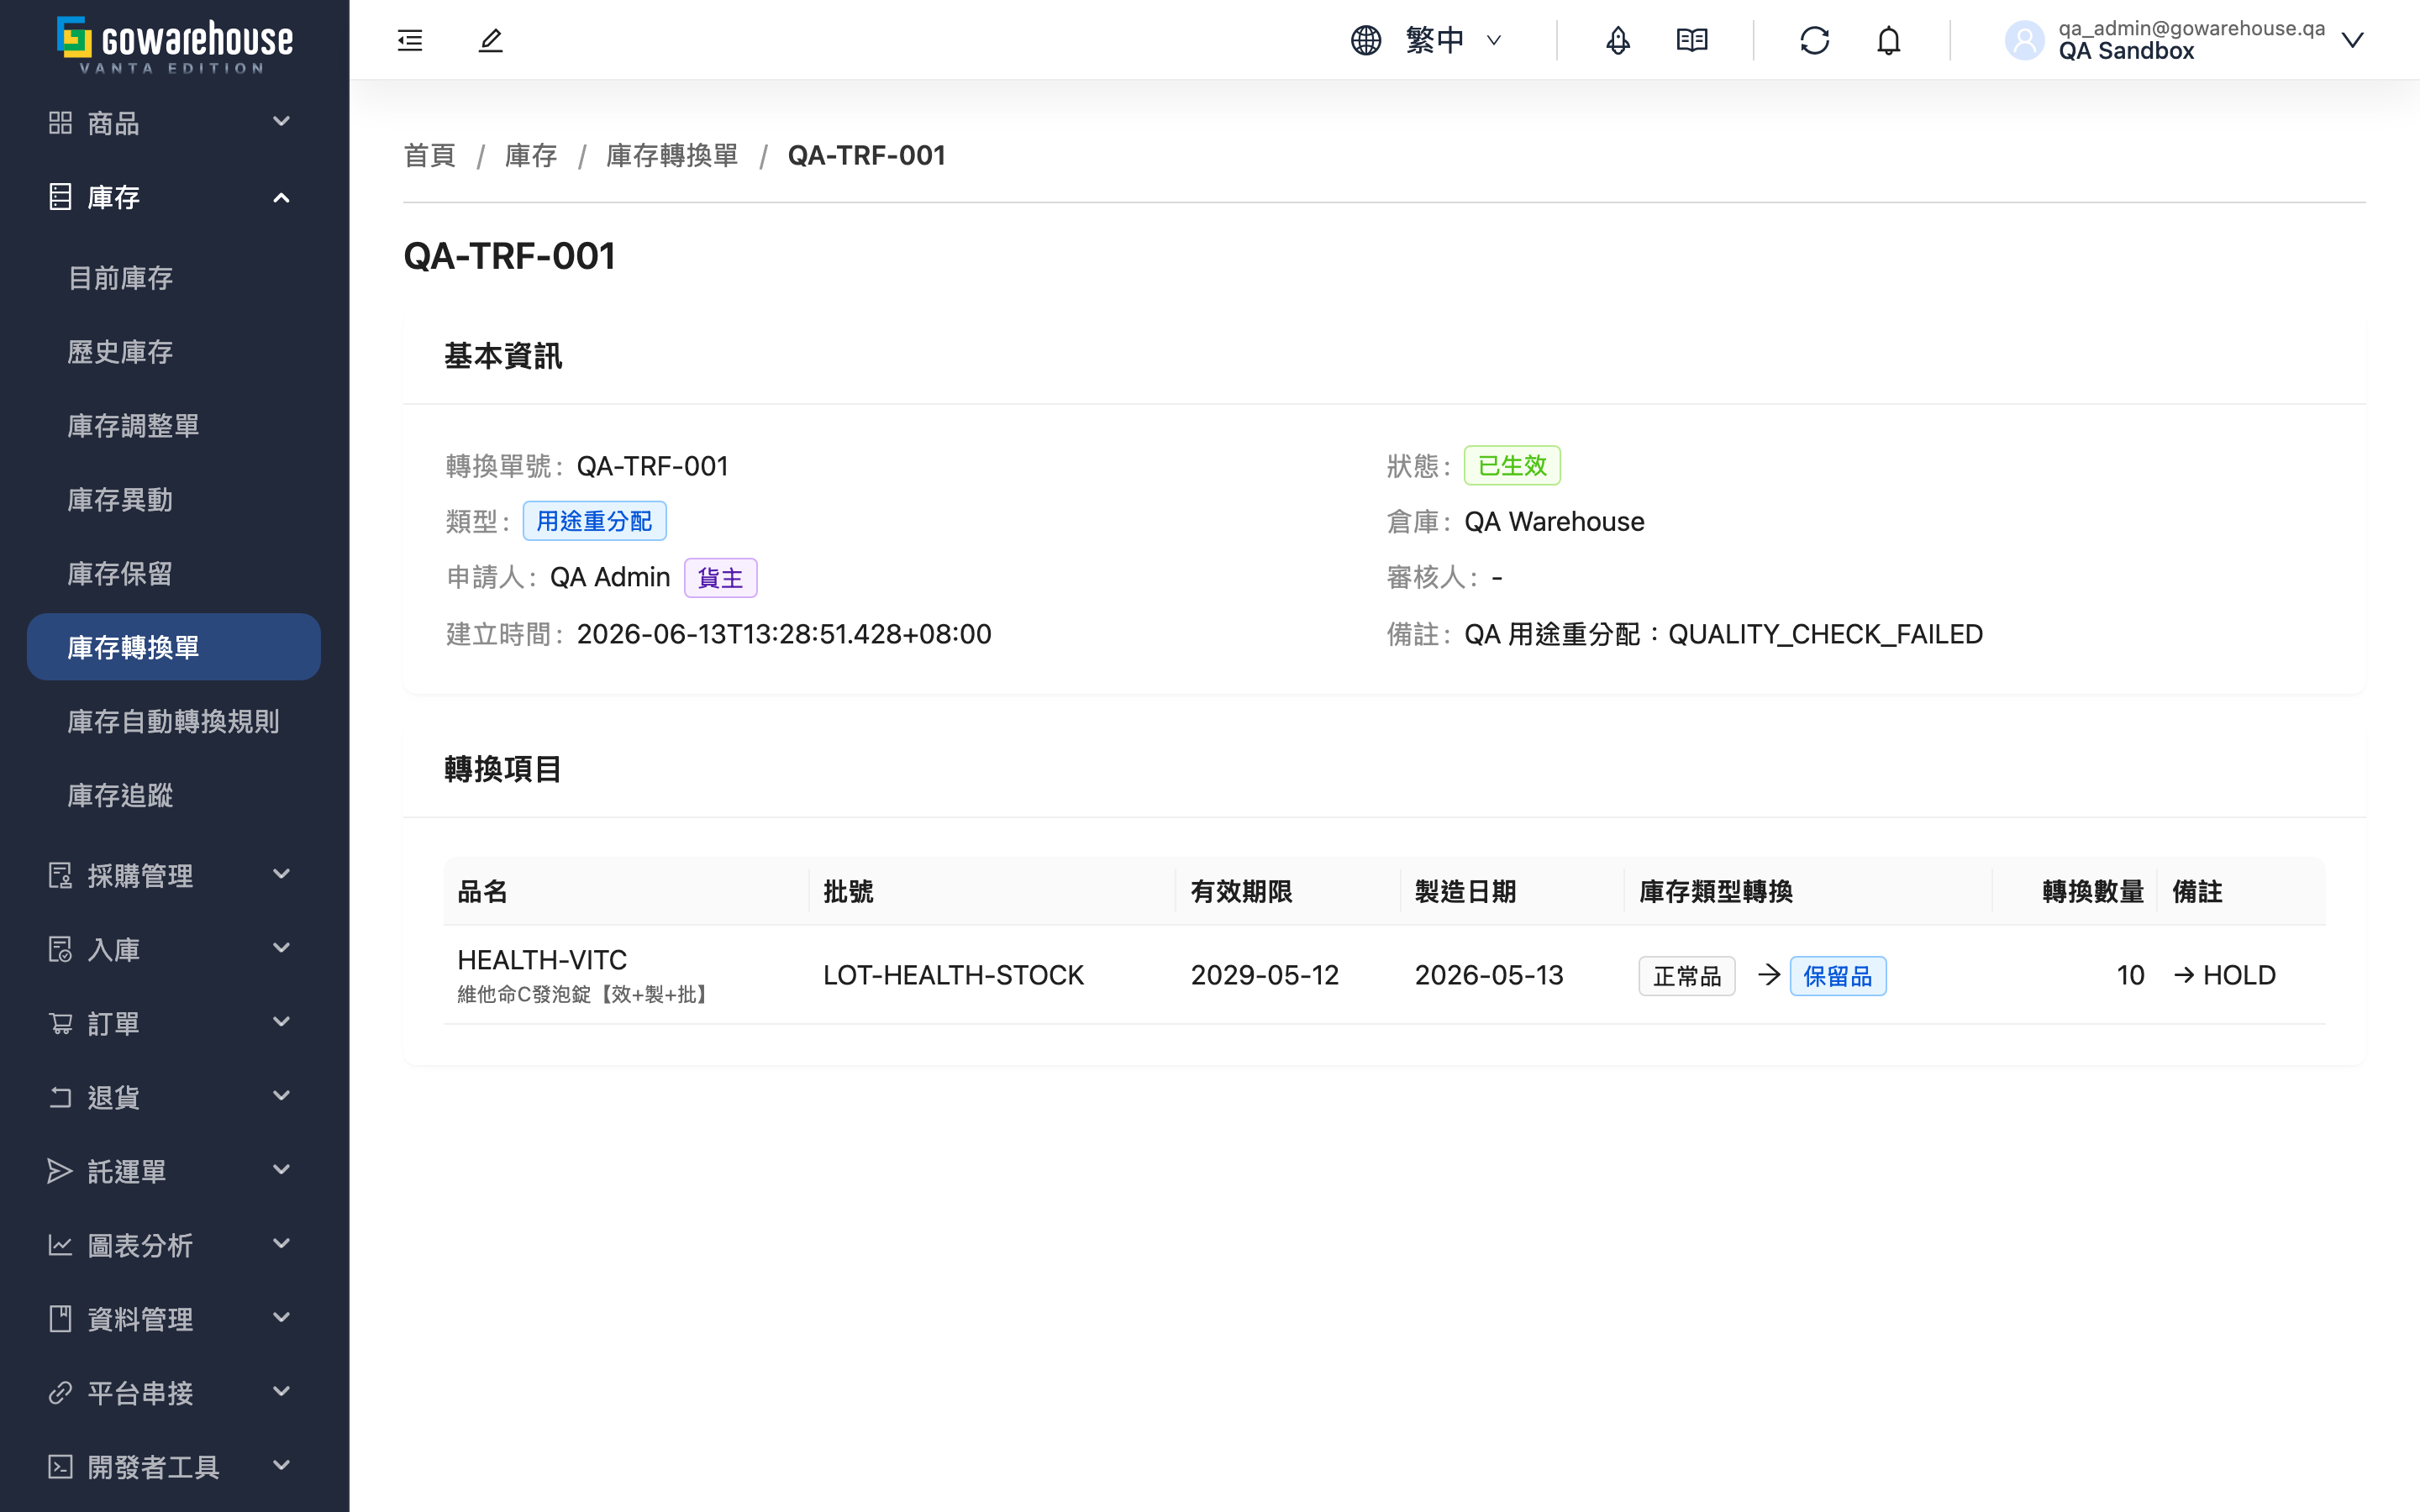Expand the 退貨 chevron
2420x1512 pixels.
[282, 1096]
